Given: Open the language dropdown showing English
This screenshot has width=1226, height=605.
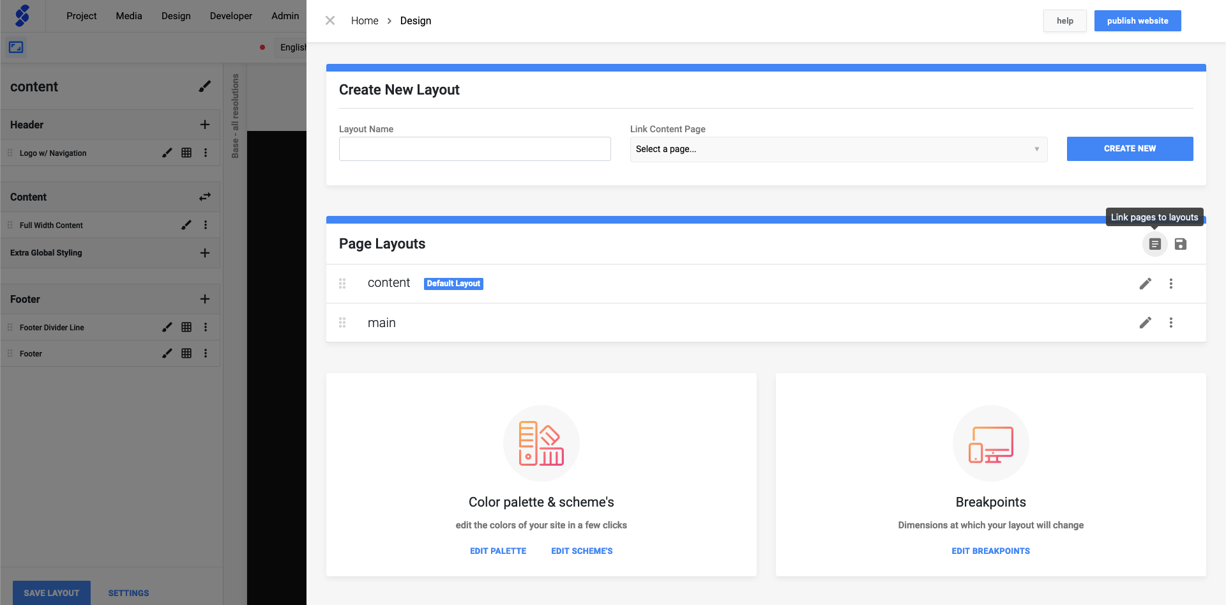Looking at the screenshot, I should (x=291, y=47).
